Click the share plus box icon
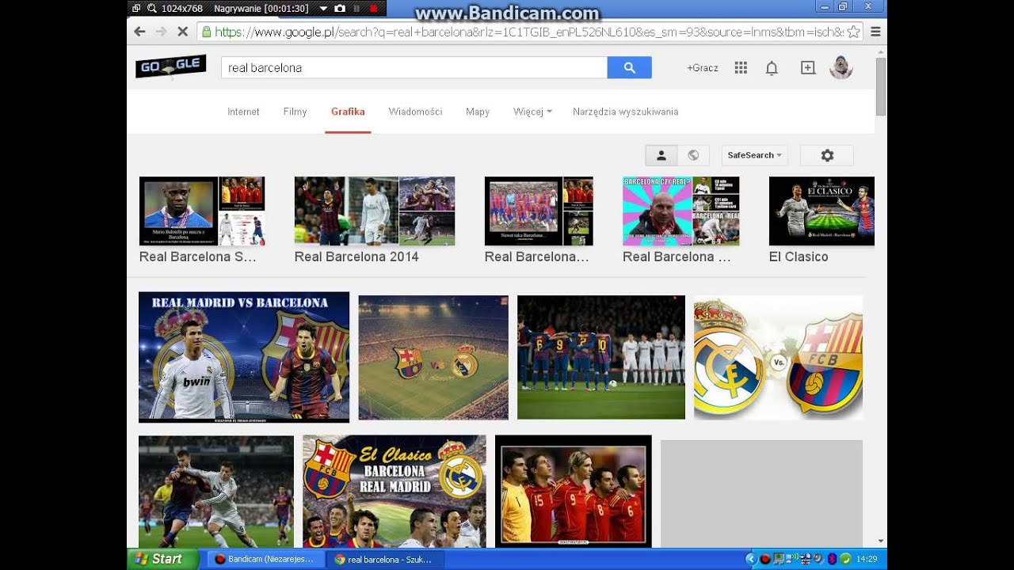1014x570 pixels. 808,68
